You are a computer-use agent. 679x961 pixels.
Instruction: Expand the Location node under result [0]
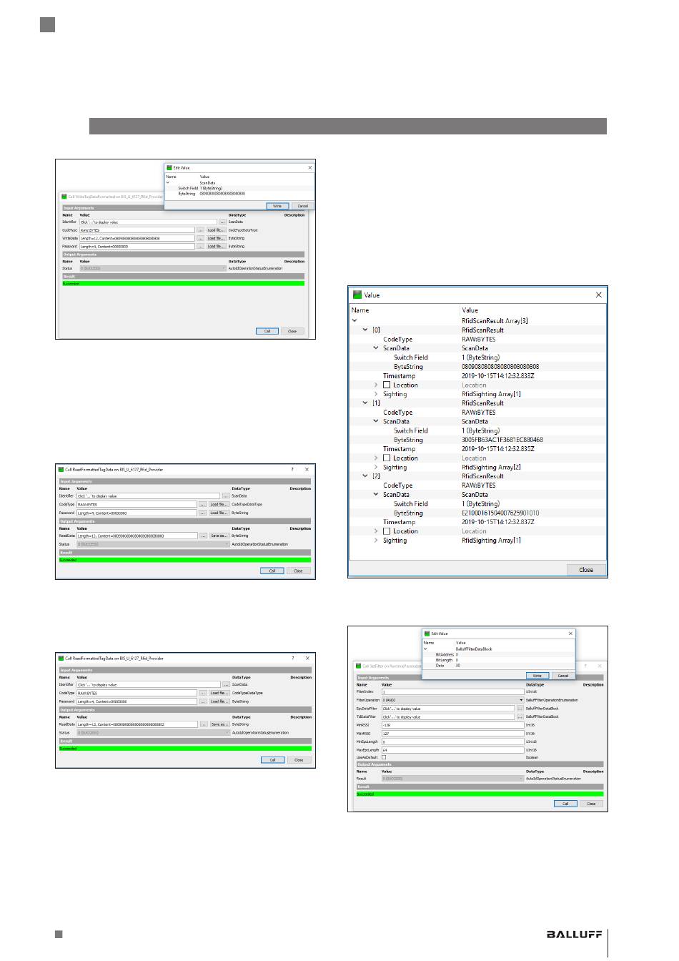(376, 385)
